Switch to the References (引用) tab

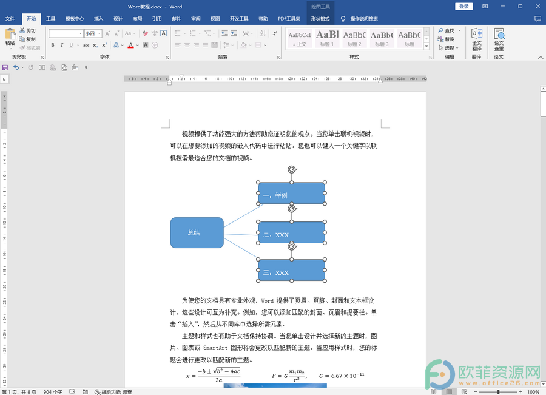tap(157, 19)
